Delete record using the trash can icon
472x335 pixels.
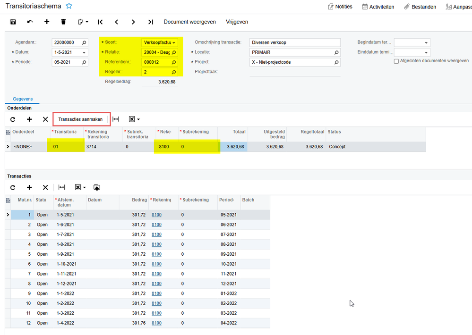(63, 22)
